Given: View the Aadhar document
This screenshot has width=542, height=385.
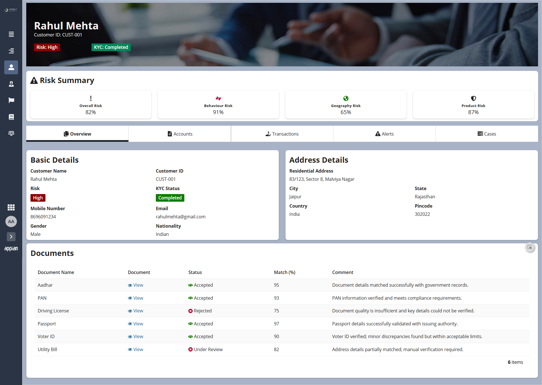Looking at the screenshot, I should click(135, 285).
